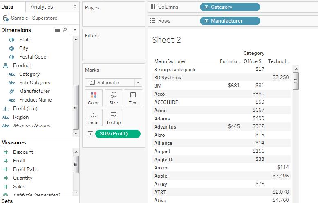Switch to the Analytics tab

[42, 7]
